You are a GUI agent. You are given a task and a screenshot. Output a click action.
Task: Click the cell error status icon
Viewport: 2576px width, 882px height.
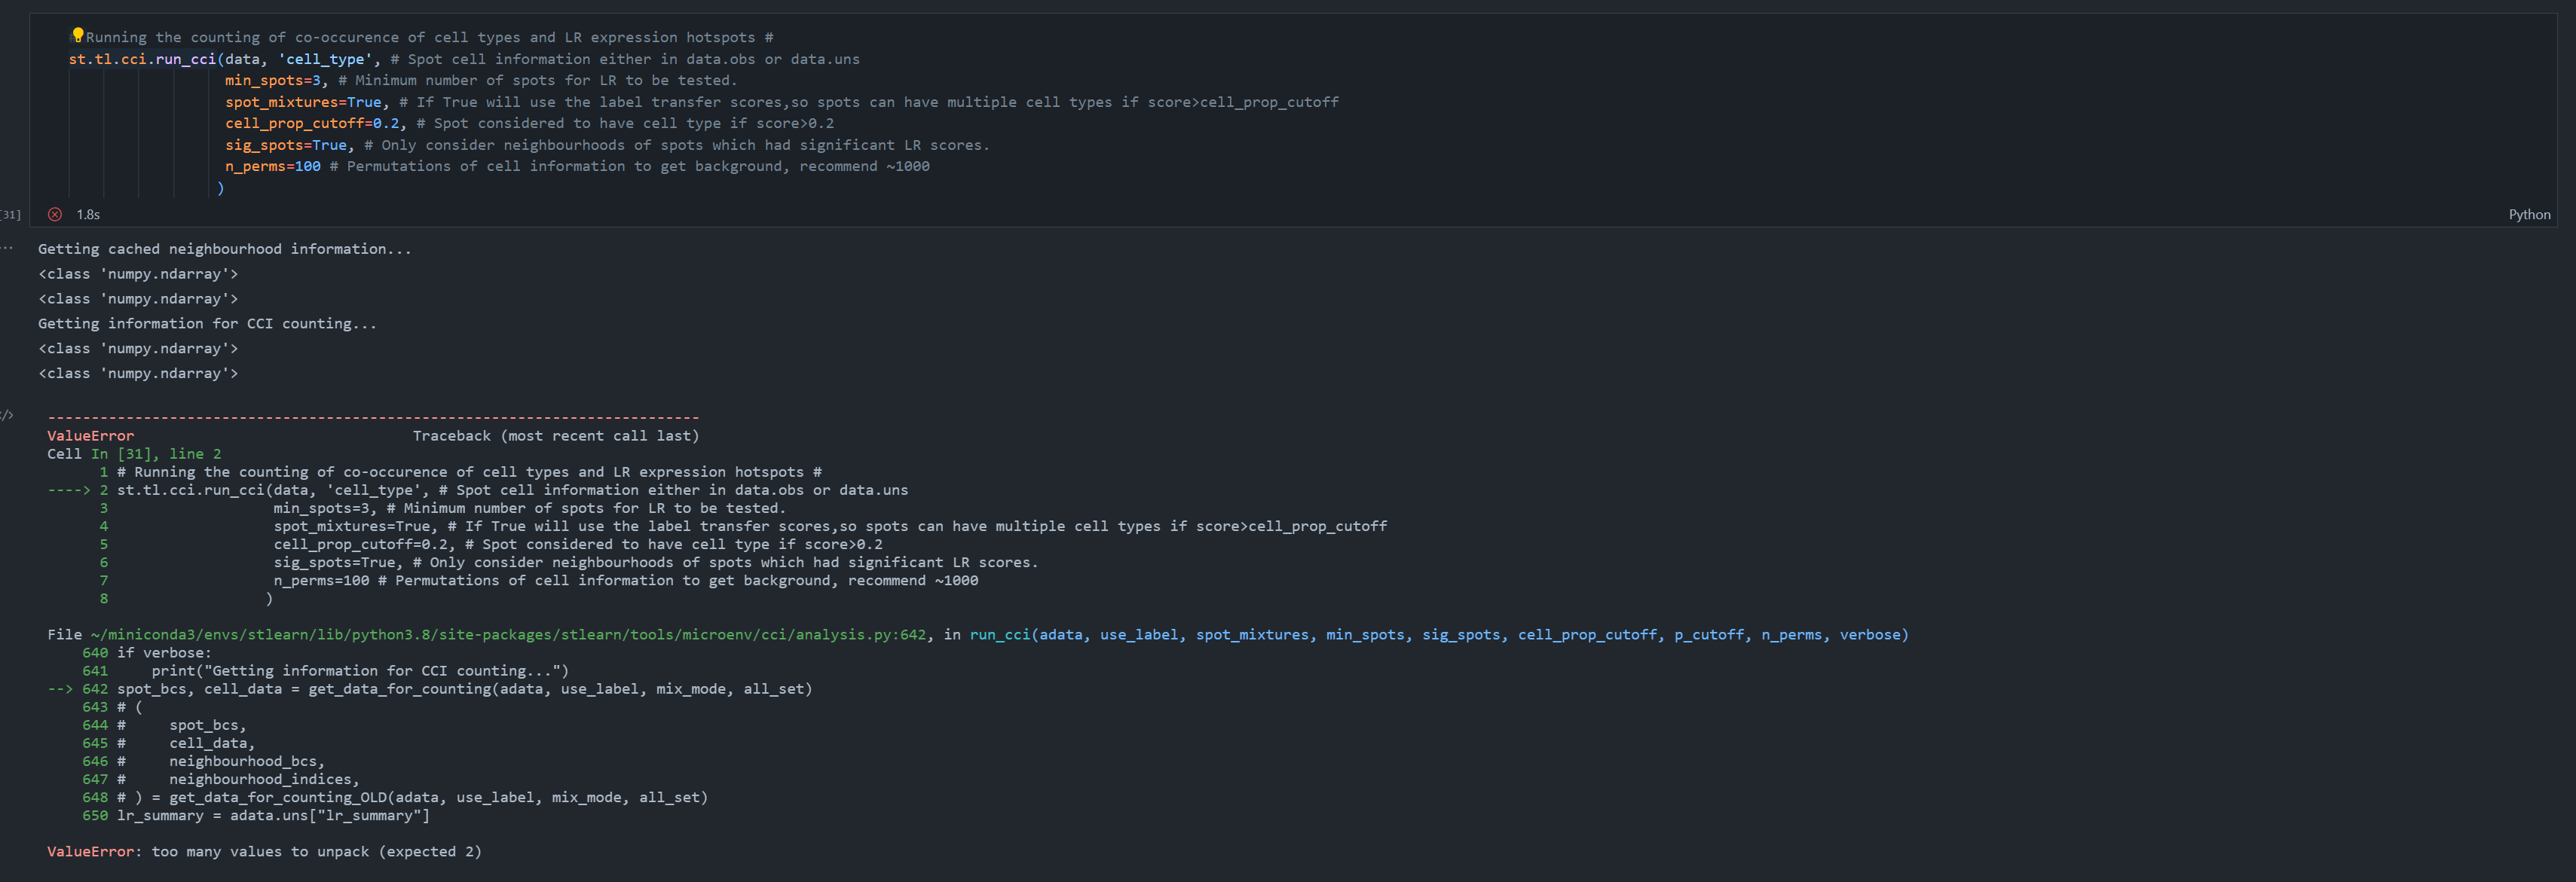point(55,214)
